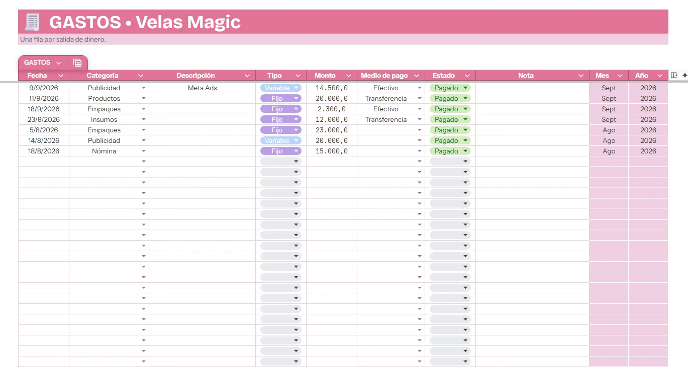The height and width of the screenshot is (367, 688).
Task: Select the date cell 23/9/2026
Action: (x=44, y=119)
